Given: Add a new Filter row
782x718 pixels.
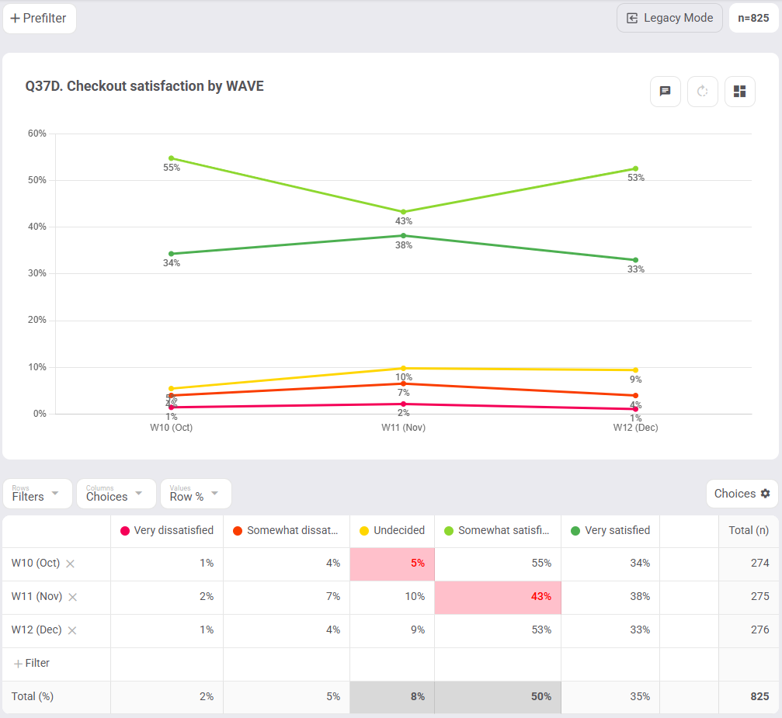Looking at the screenshot, I should click(x=32, y=663).
